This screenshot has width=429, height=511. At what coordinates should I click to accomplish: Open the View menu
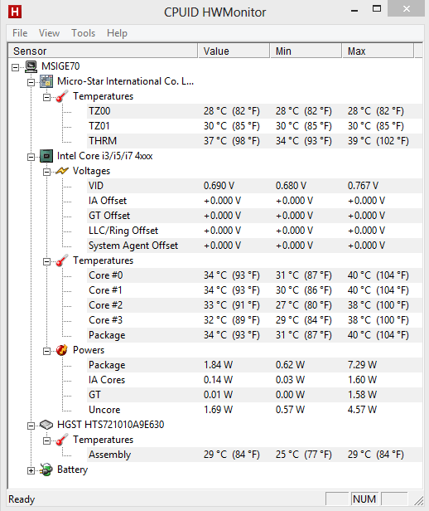pos(49,33)
